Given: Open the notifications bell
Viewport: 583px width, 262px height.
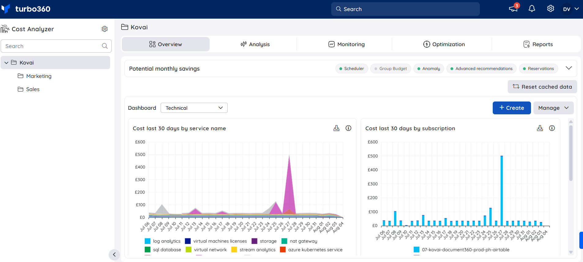Looking at the screenshot, I should coord(532,9).
